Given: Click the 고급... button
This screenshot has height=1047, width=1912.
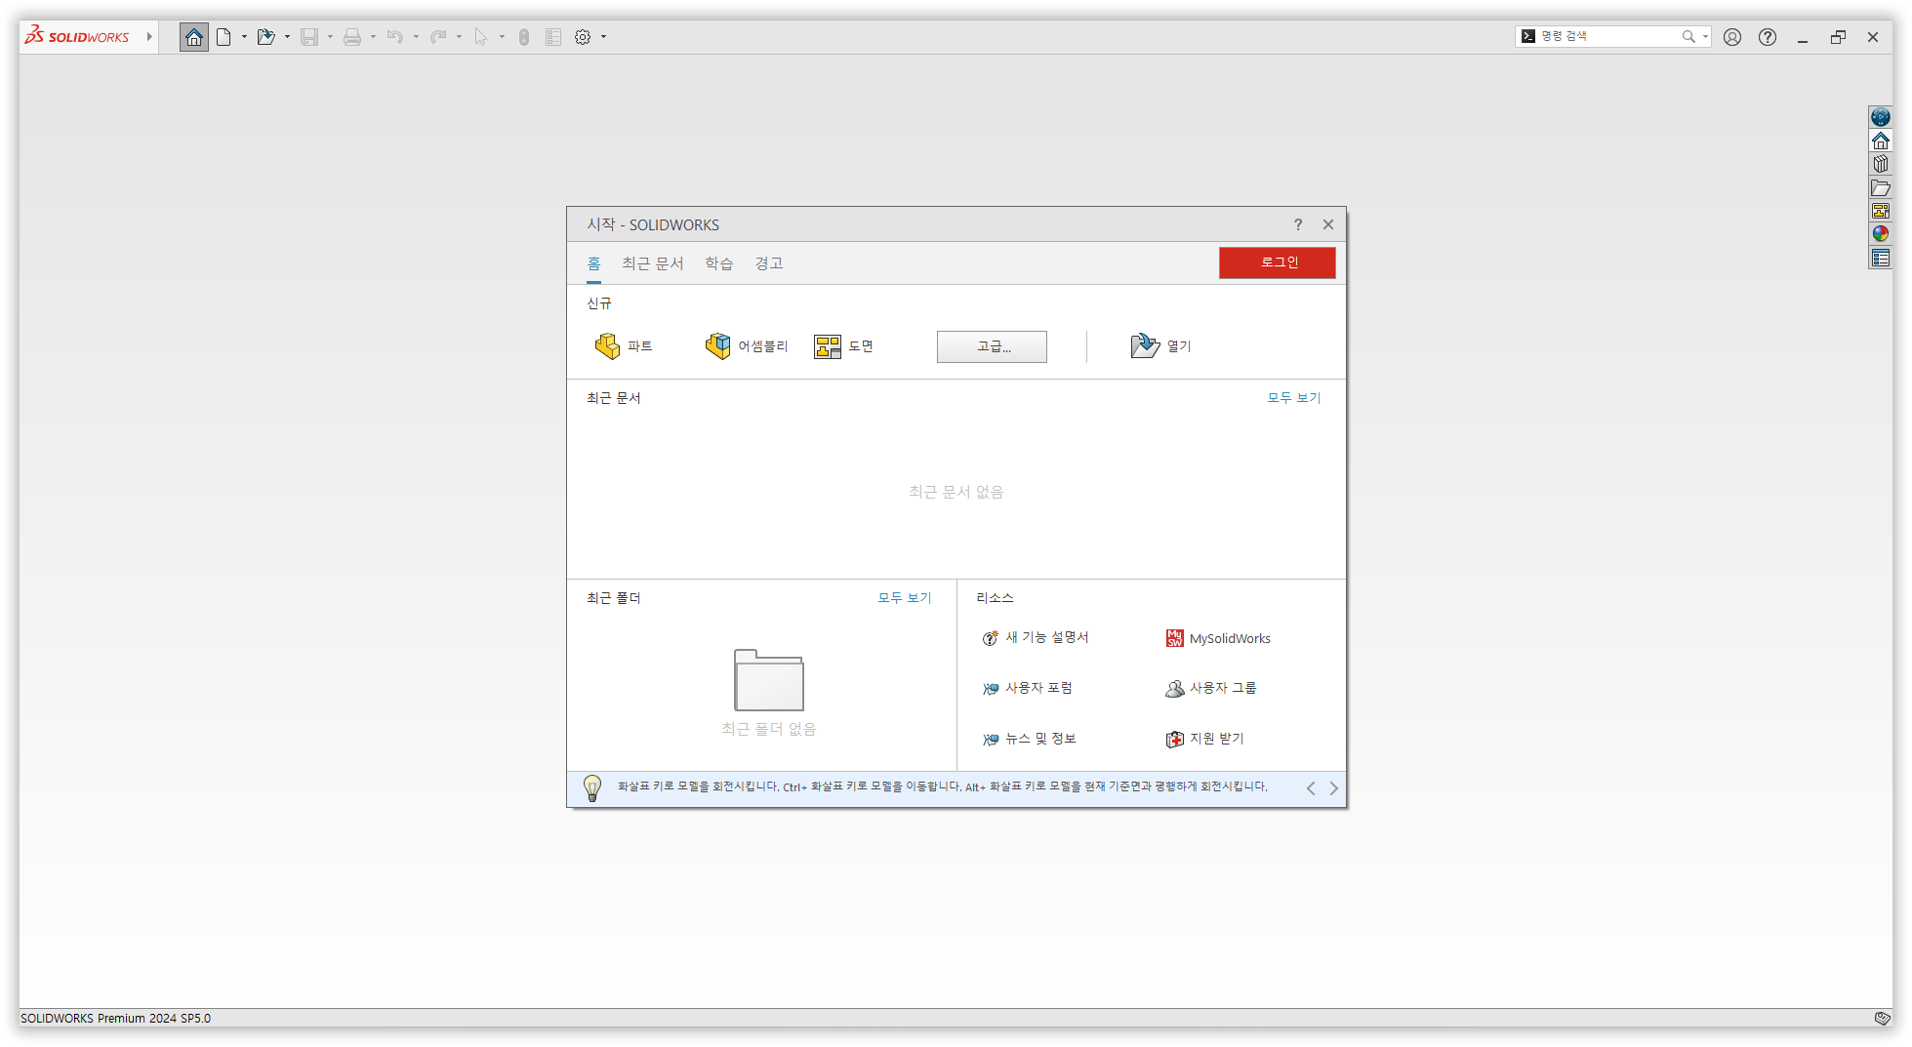Looking at the screenshot, I should click(x=992, y=346).
